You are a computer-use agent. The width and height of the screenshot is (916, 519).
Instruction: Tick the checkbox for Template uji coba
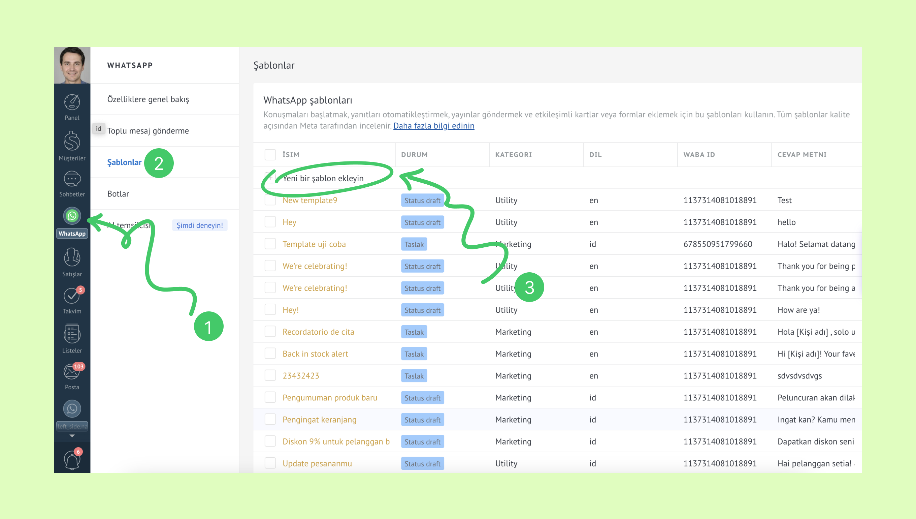[x=270, y=244]
